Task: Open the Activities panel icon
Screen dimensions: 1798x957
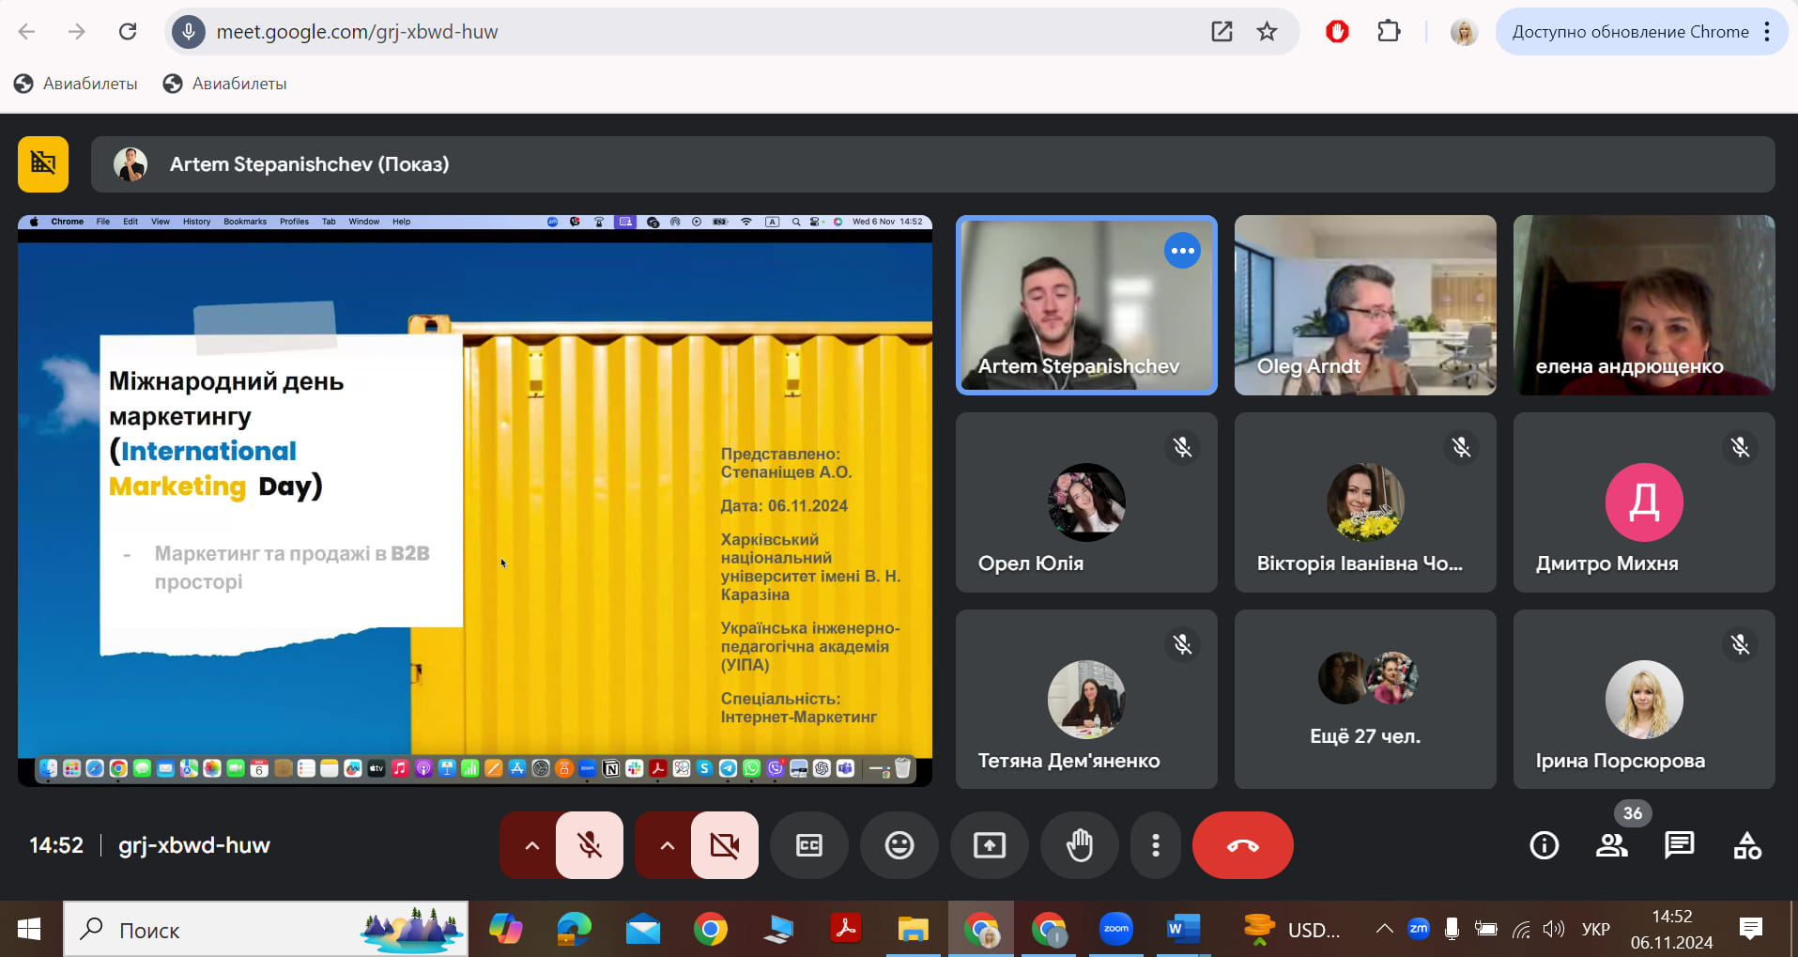Action: (1746, 845)
